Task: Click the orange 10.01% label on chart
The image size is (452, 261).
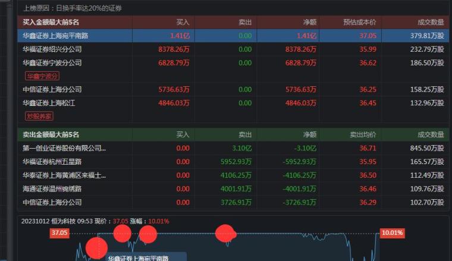Action: click(x=393, y=233)
